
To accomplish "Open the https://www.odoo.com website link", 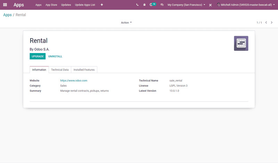I will point(74,80).
